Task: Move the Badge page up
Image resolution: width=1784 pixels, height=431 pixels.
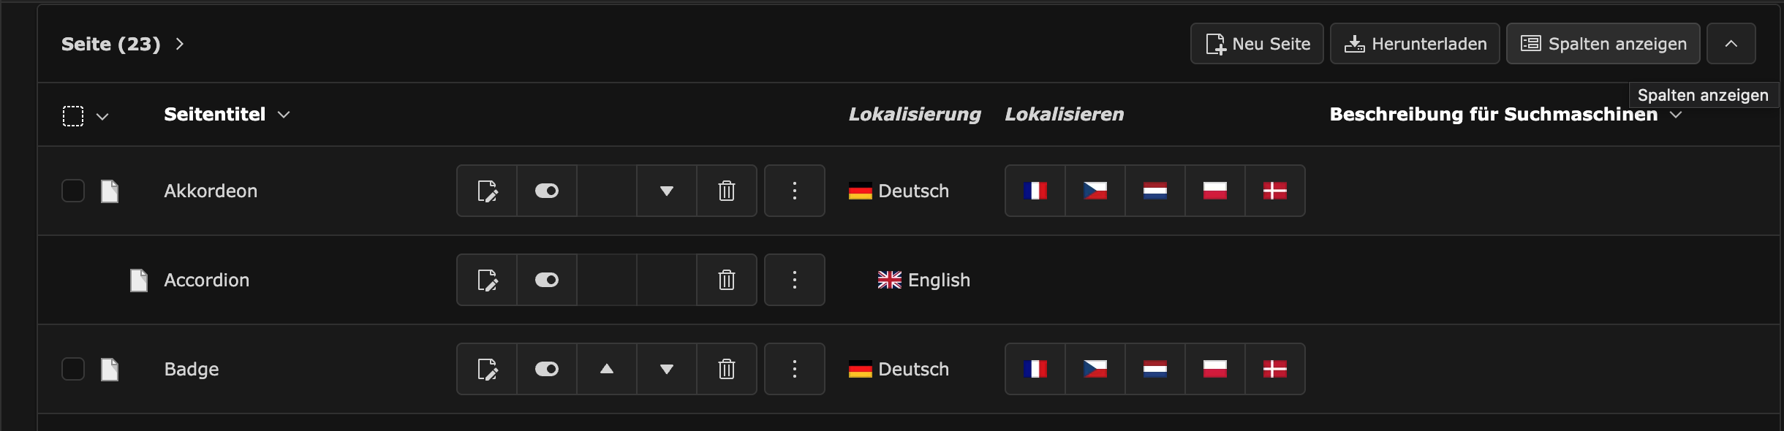Action: pyautogui.click(x=606, y=369)
